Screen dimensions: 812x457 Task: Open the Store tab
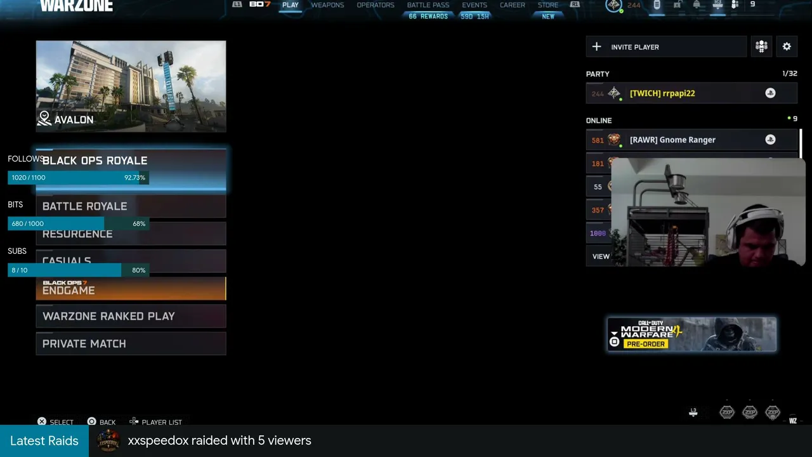(548, 5)
